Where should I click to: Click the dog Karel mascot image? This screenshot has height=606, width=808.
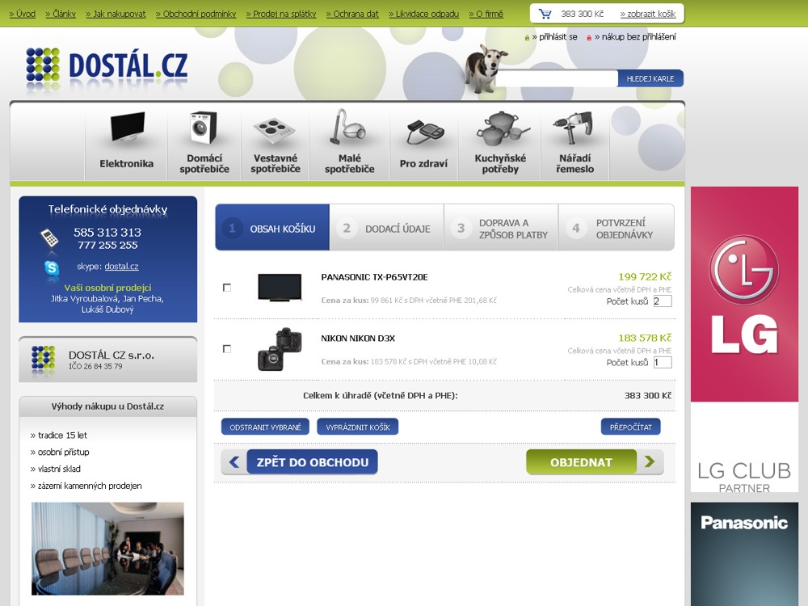(484, 68)
